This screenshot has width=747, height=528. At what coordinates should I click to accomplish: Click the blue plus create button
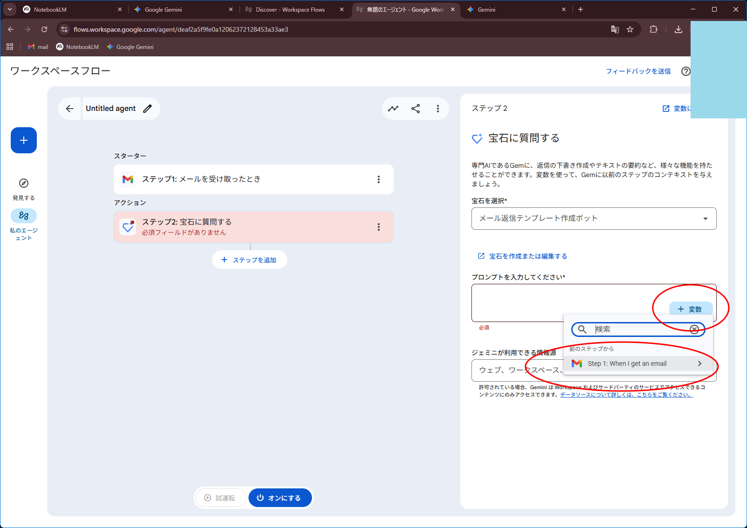(24, 140)
